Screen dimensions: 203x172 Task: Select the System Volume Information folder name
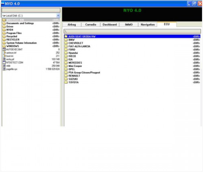[x=22, y=43]
